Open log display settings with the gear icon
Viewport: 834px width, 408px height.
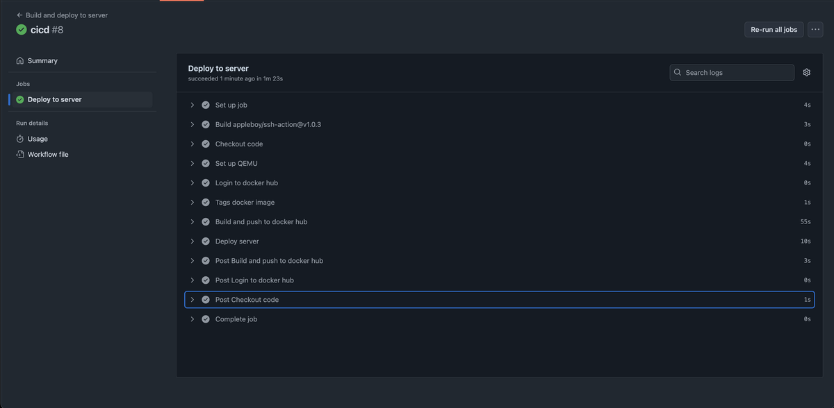806,71
